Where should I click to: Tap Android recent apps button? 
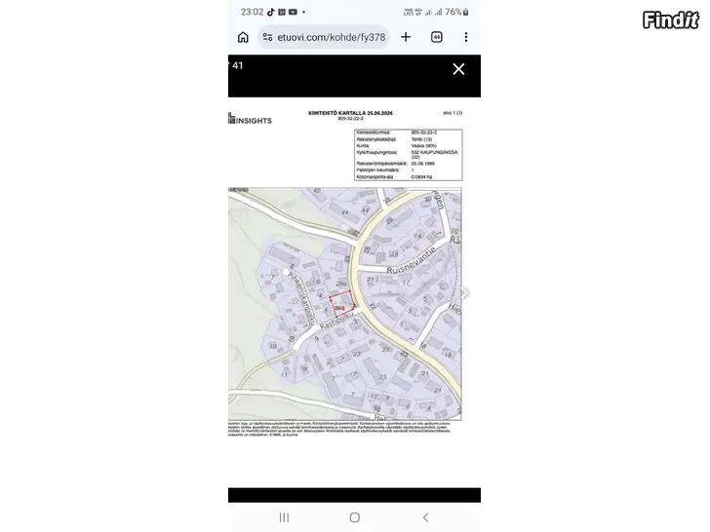click(x=284, y=517)
